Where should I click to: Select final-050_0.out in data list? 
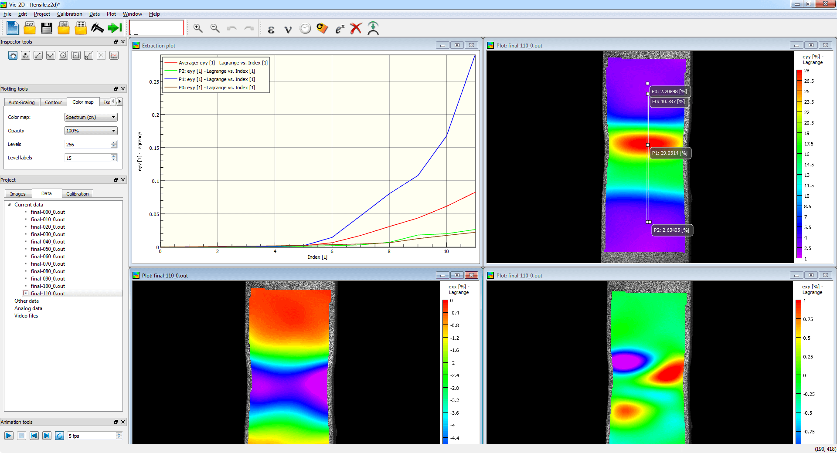coord(48,249)
